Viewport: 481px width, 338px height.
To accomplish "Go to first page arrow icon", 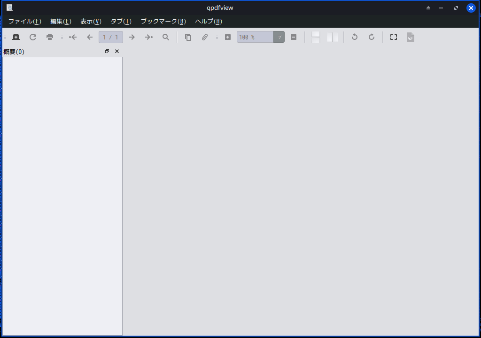I will coord(73,37).
